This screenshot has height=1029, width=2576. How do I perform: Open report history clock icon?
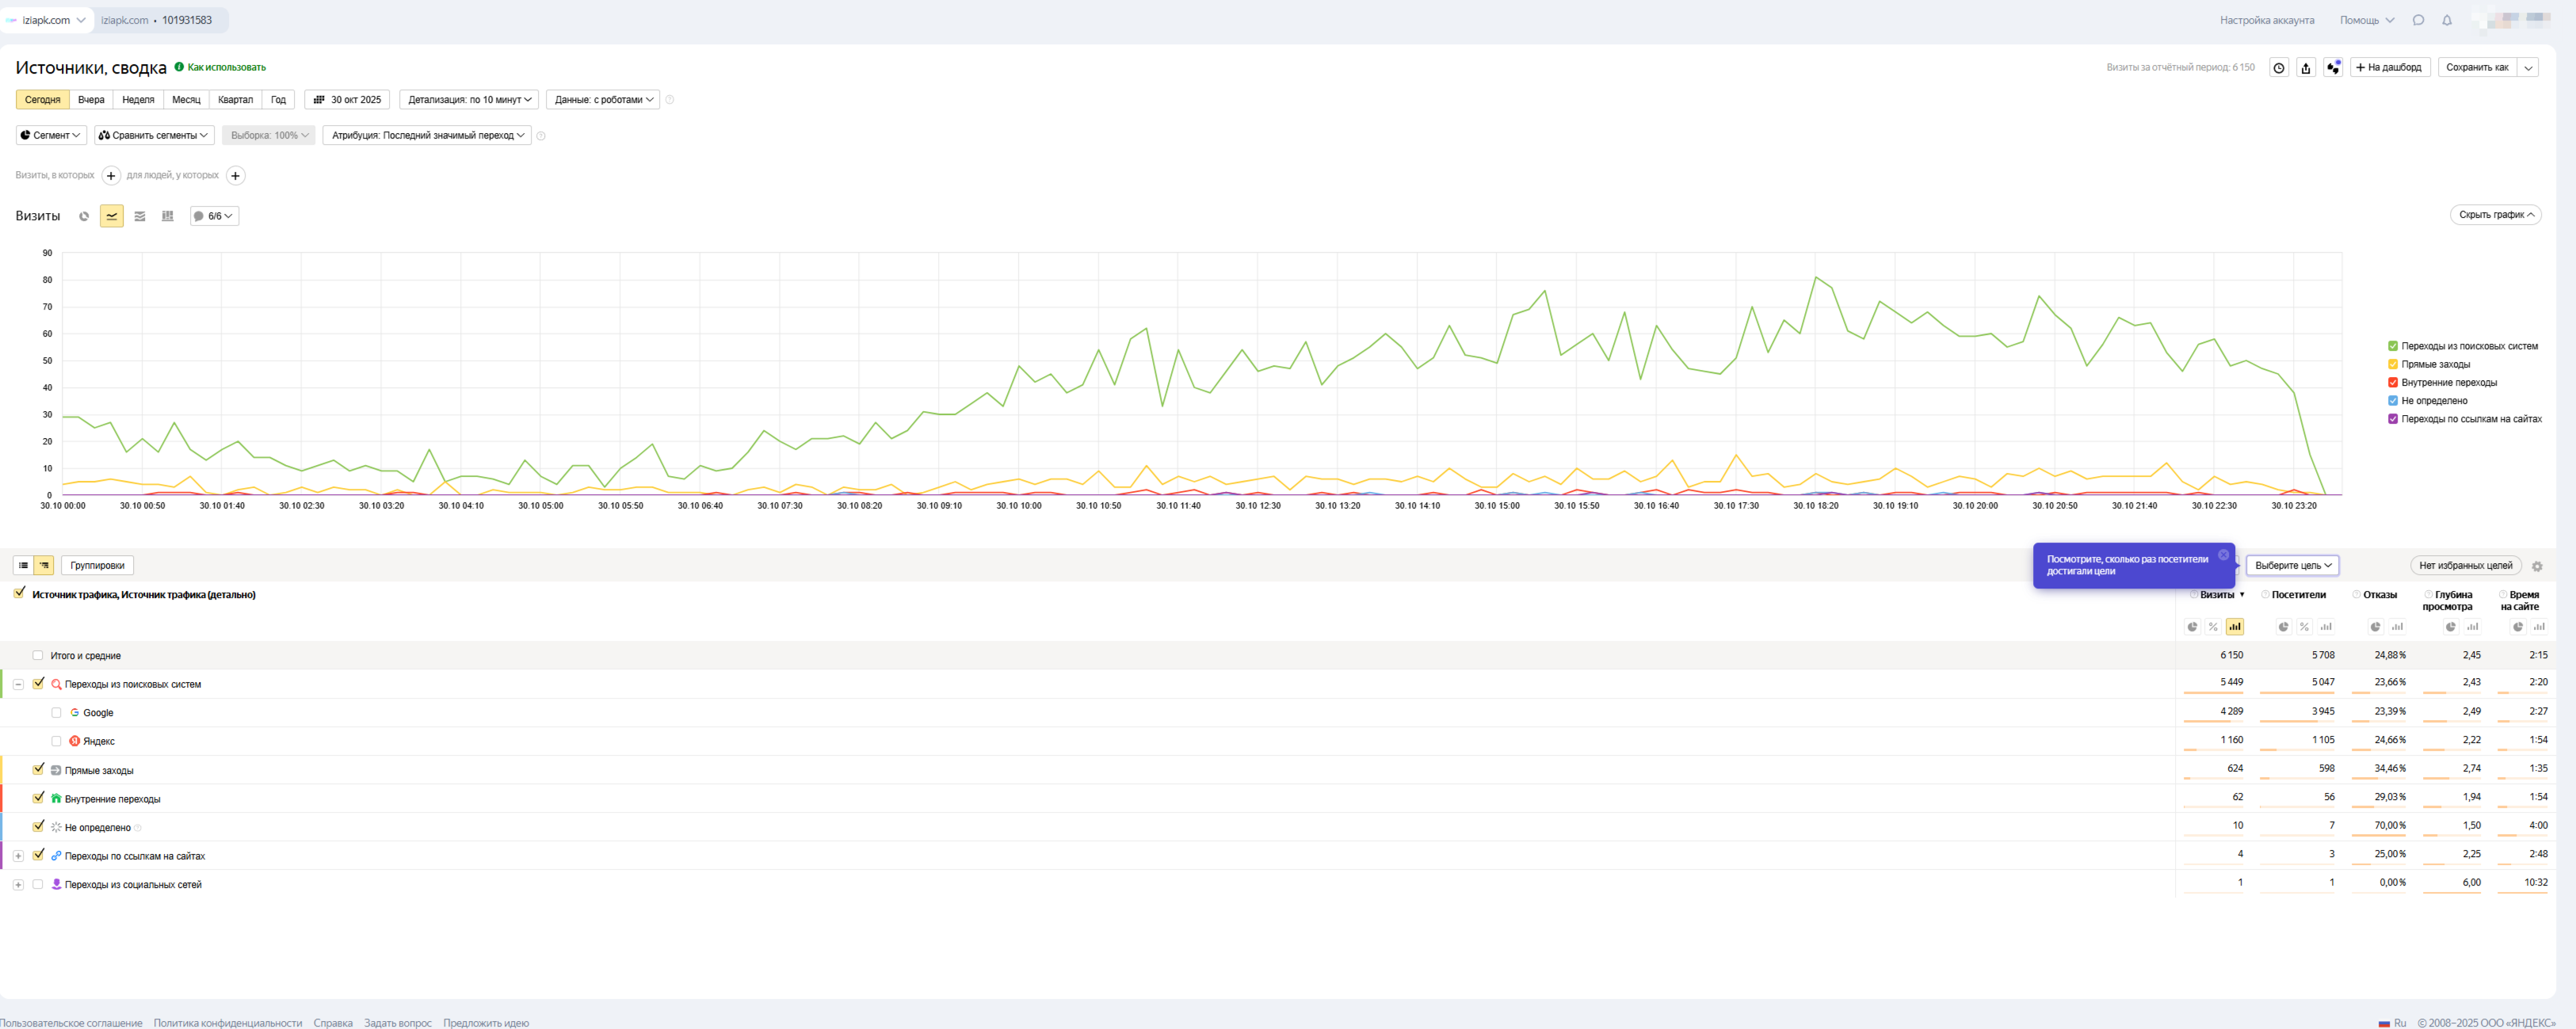tap(2279, 68)
